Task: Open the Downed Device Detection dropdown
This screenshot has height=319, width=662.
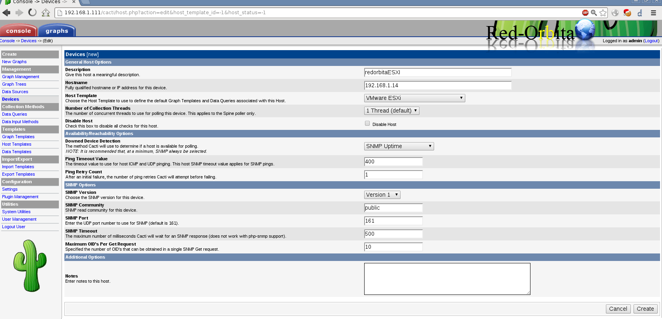Action: [x=399, y=146]
